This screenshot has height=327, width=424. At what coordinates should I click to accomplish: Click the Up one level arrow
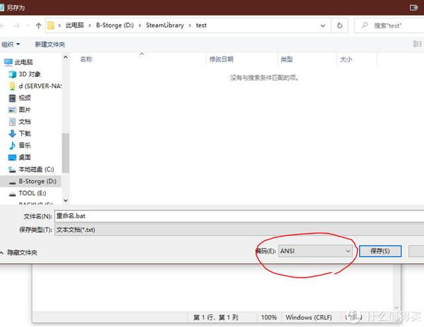[x=38, y=26]
